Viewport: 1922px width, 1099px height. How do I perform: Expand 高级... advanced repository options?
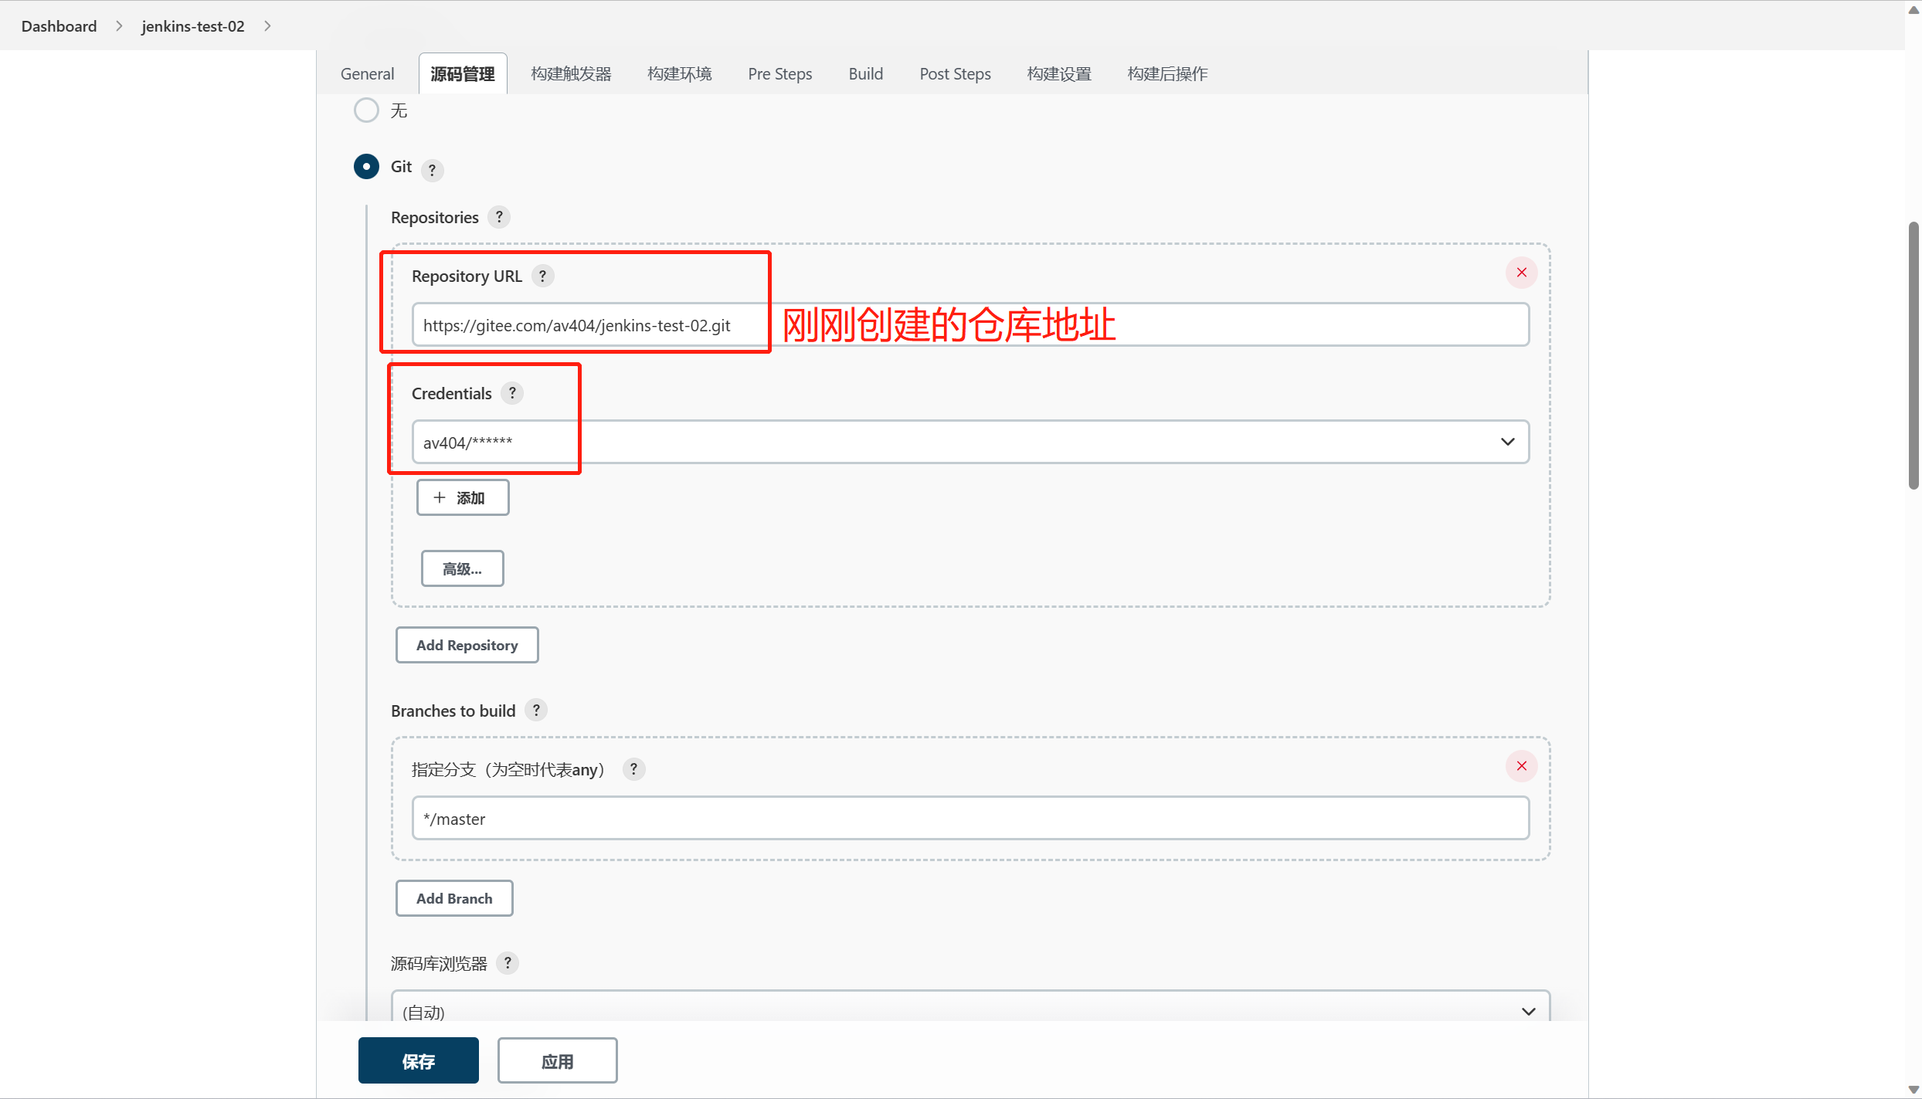462,569
